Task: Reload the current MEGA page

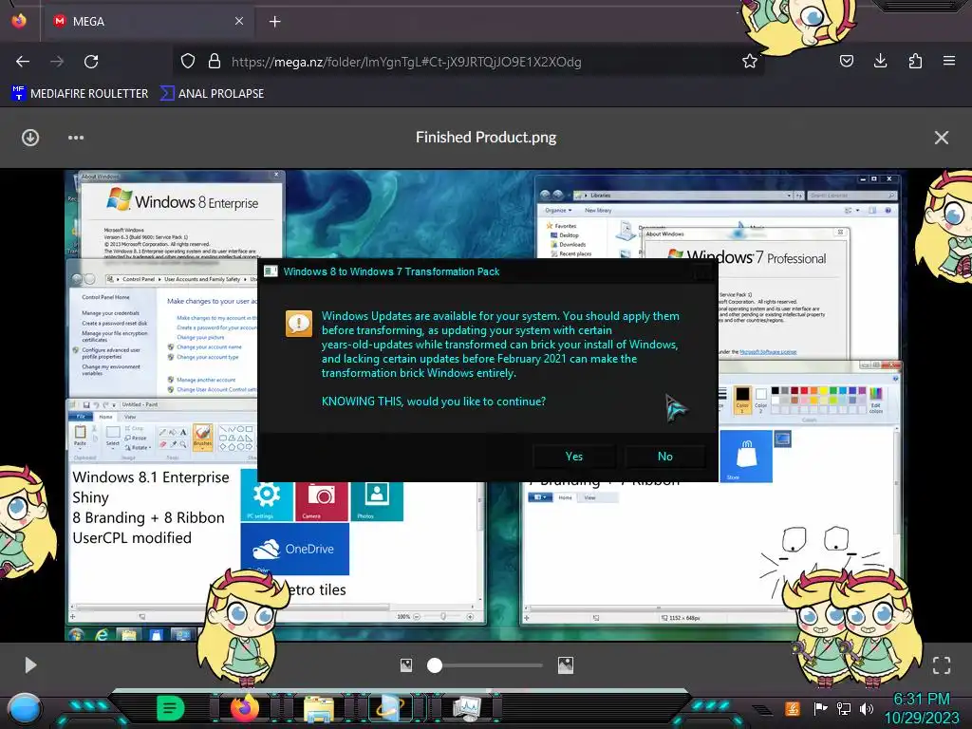Action: click(91, 62)
